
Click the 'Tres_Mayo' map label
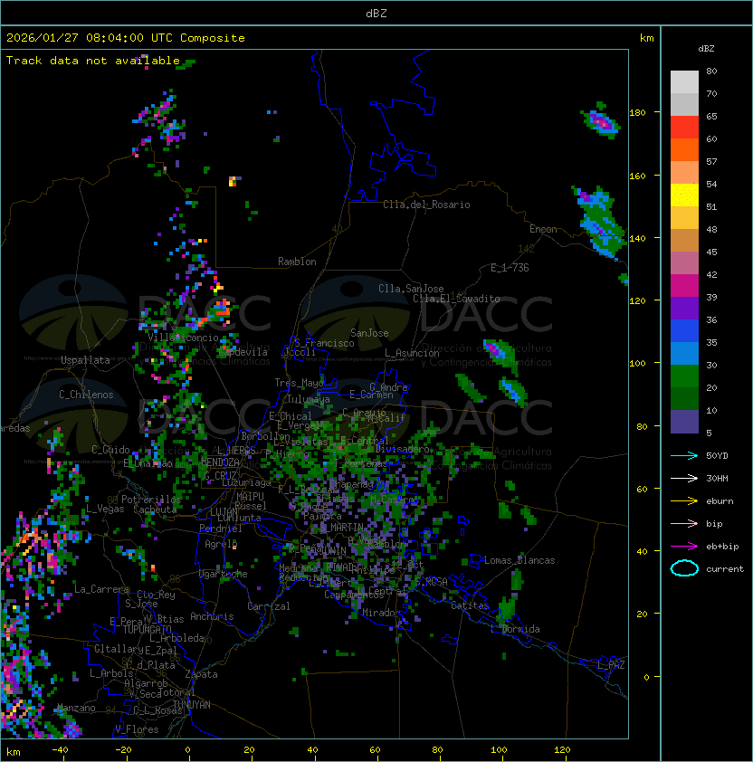click(x=299, y=383)
